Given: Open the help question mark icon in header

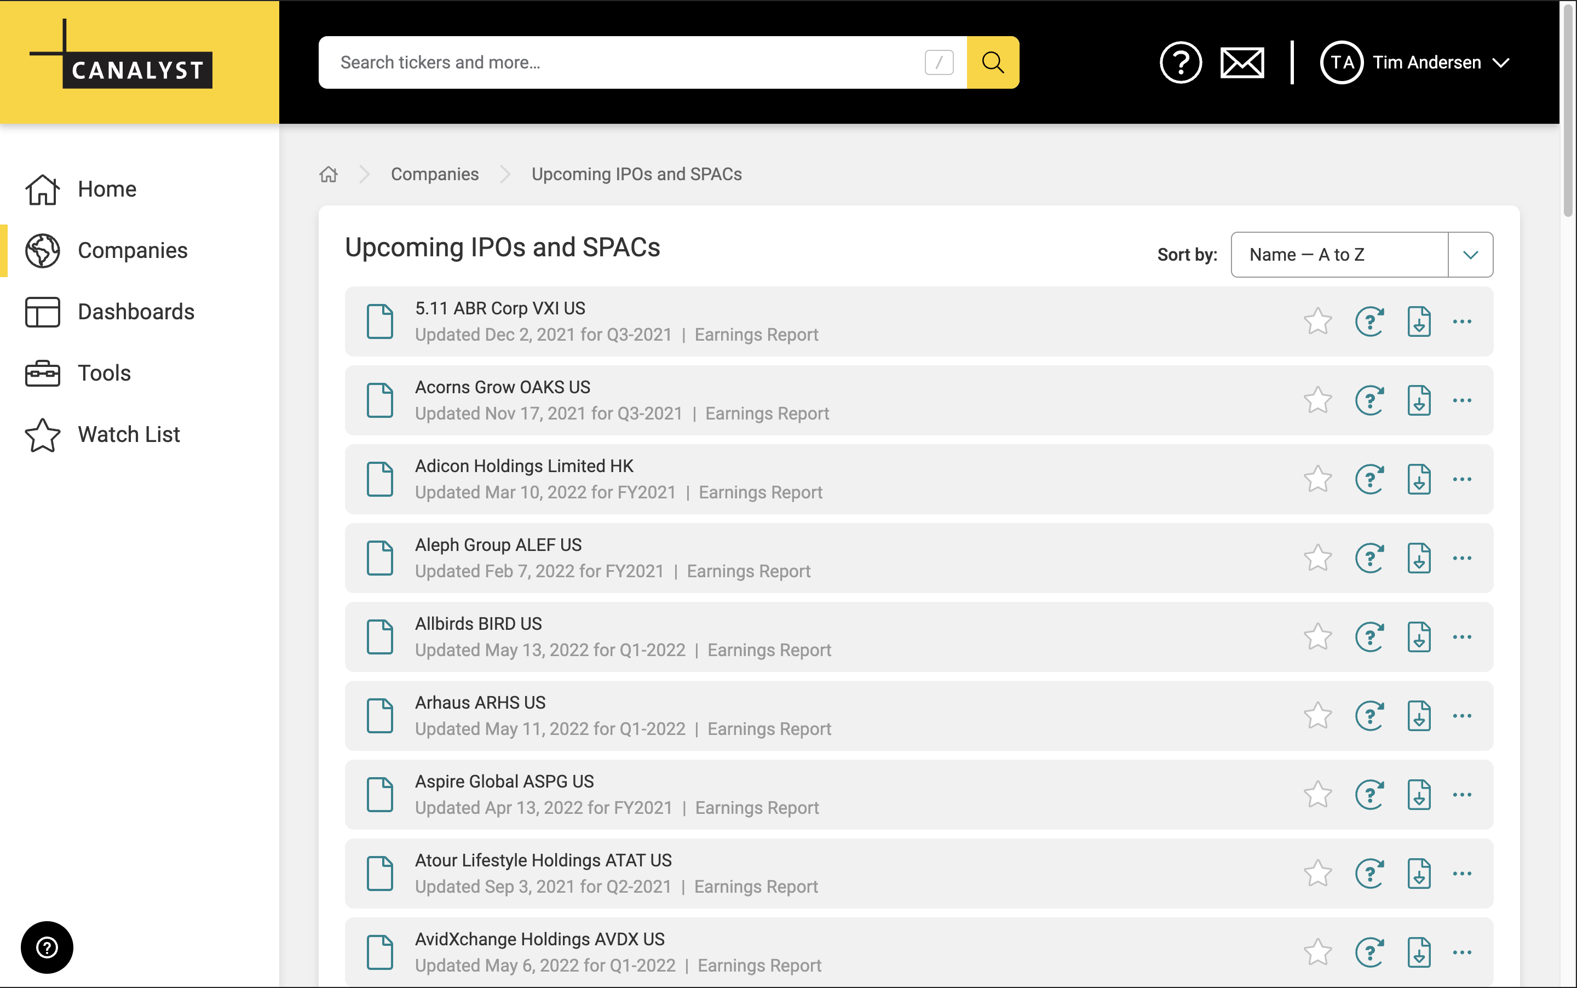Looking at the screenshot, I should pos(1180,63).
